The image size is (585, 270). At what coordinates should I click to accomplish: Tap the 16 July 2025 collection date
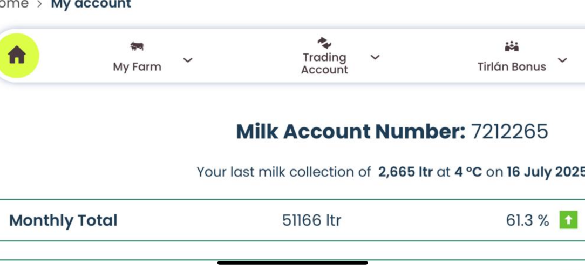(x=546, y=172)
